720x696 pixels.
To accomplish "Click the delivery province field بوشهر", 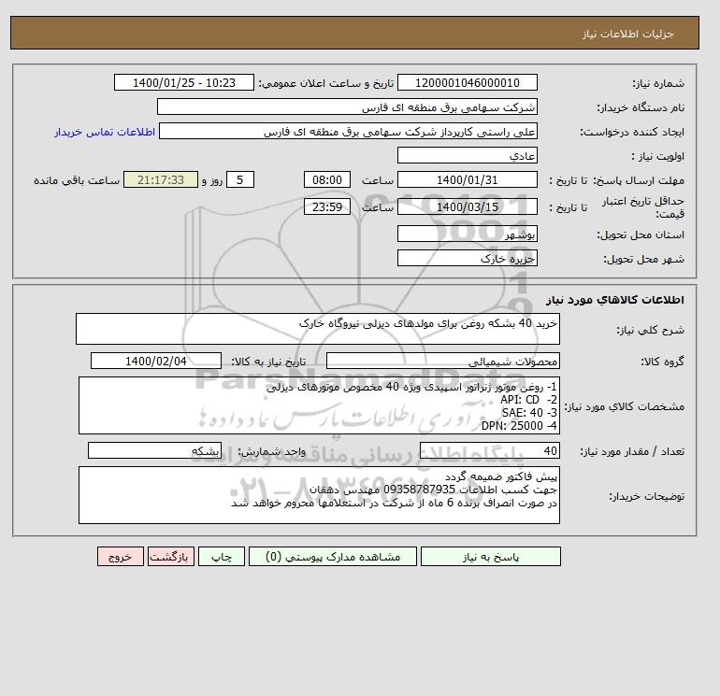I will [x=467, y=234].
